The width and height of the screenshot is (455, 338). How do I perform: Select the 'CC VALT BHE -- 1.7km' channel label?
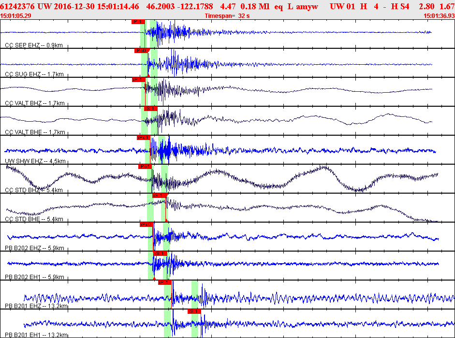tap(35, 132)
